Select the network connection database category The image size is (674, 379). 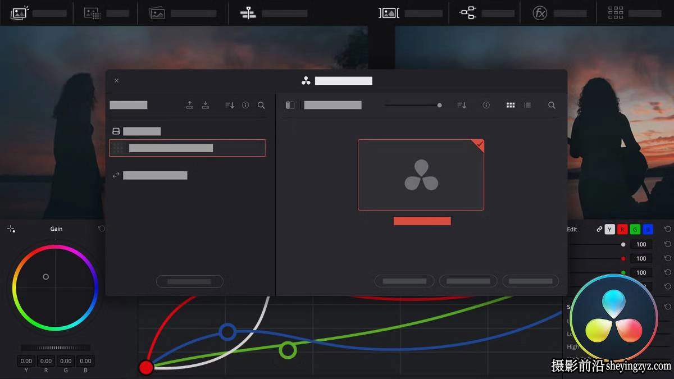[149, 175]
